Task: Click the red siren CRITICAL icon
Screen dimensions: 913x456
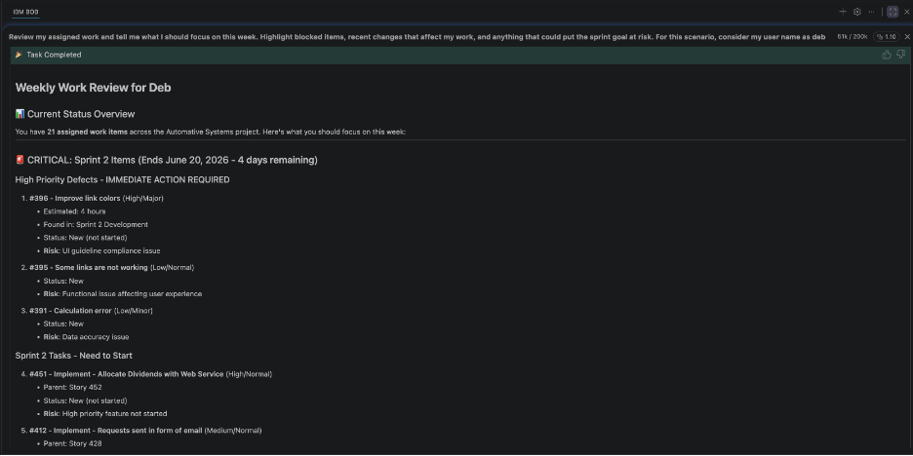Action: [20, 160]
